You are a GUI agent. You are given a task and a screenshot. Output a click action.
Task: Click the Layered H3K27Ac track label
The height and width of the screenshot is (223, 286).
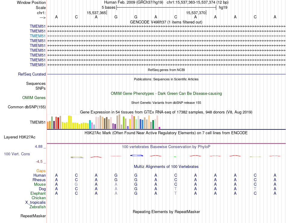click(x=20, y=137)
